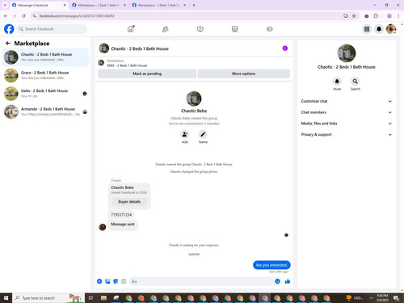Viewport: 404px width, 303px height.
Task: Open tab search dropdown arrow in Chrome
Action: coord(5,5)
